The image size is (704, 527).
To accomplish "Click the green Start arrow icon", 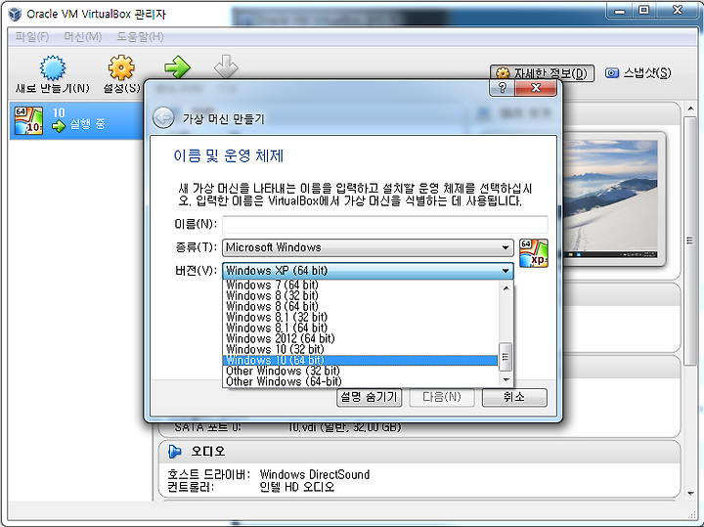I will (x=177, y=67).
